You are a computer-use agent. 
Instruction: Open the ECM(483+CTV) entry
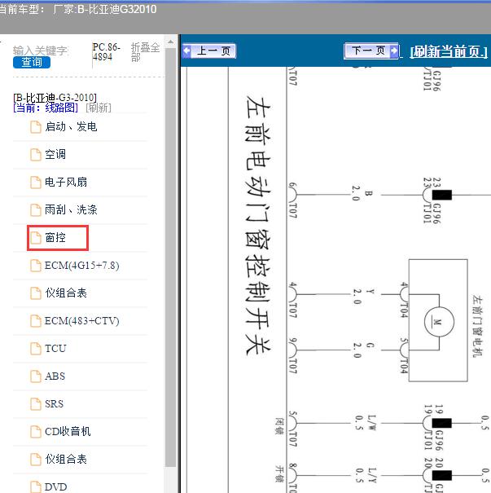tap(82, 321)
